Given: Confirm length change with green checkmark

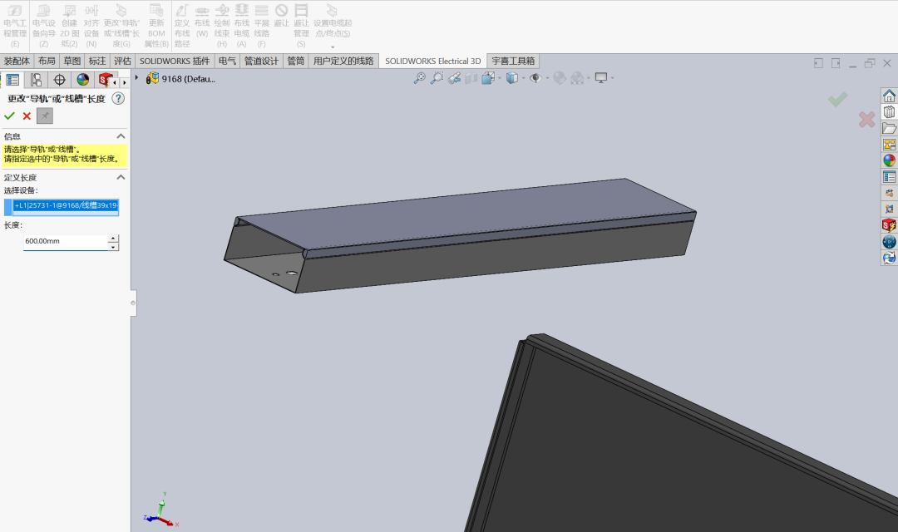Looking at the screenshot, I should 9,116.
